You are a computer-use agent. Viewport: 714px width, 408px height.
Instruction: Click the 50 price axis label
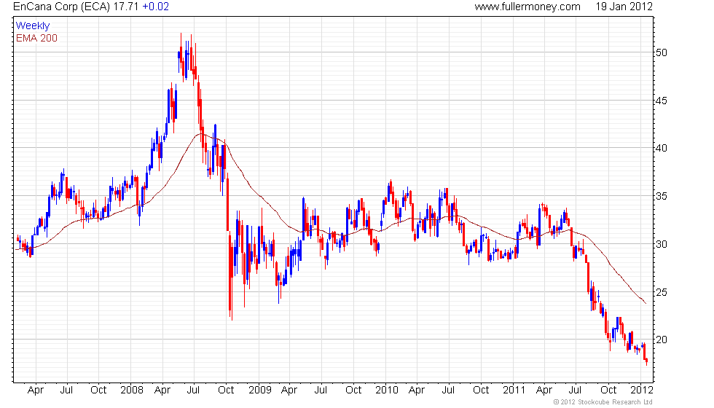(662, 52)
